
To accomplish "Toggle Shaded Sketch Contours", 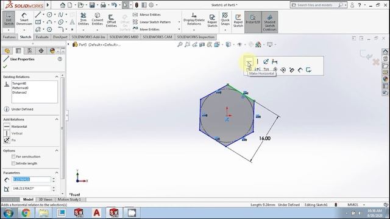I will coord(269,22).
